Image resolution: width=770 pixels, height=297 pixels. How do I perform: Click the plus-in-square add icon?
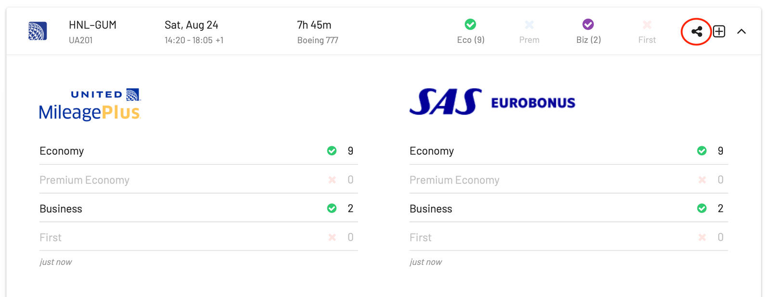point(719,31)
